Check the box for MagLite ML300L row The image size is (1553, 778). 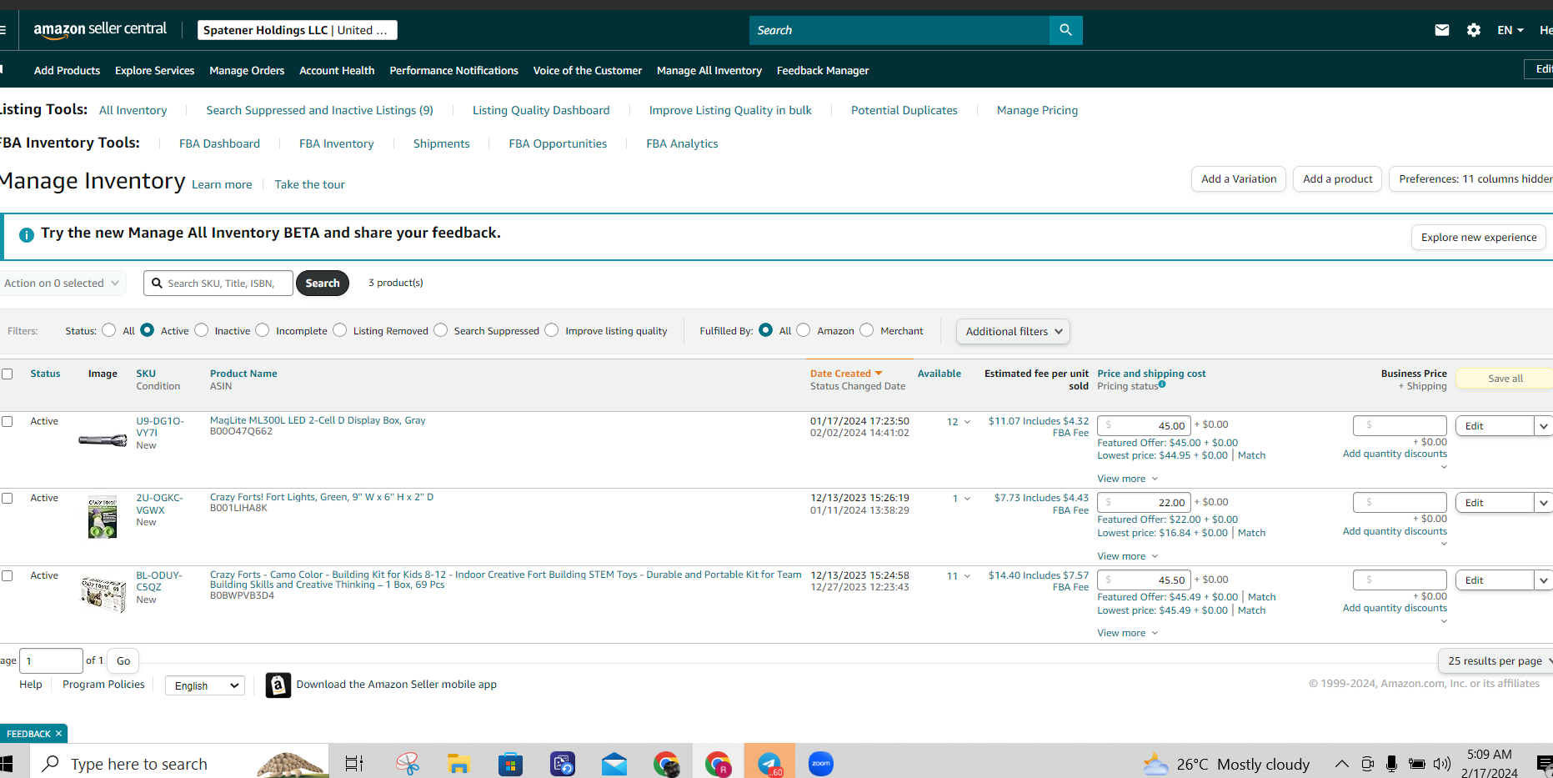coord(8,421)
